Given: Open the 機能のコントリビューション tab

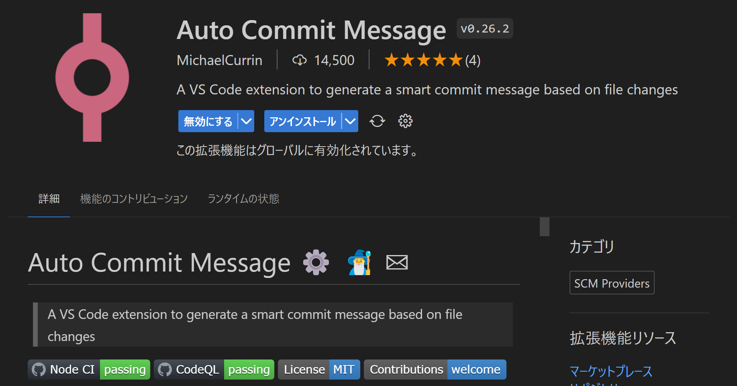Looking at the screenshot, I should click(x=134, y=199).
